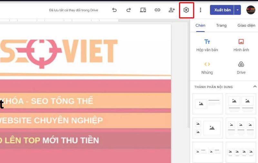This screenshot has width=258, height=163.
Task: Switch to the Chèn tab
Action: tap(200, 25)
